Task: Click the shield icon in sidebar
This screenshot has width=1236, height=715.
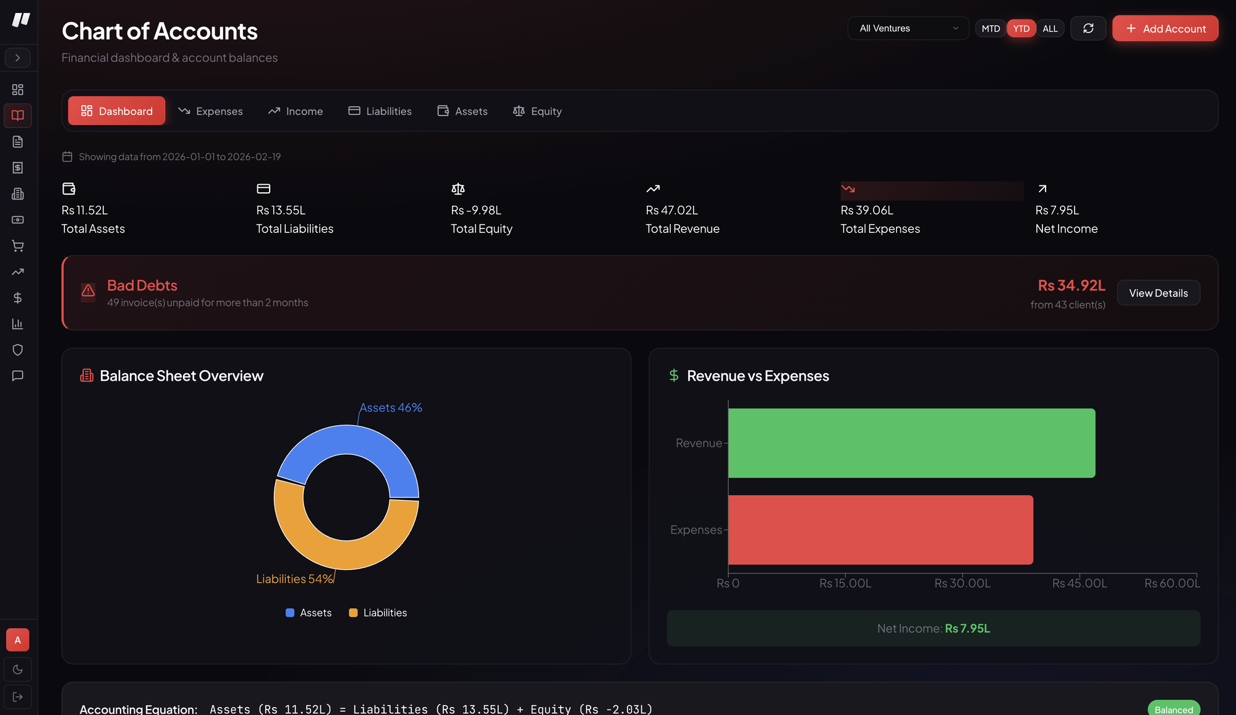Action: pyautogui.click(x=18, y=350)
